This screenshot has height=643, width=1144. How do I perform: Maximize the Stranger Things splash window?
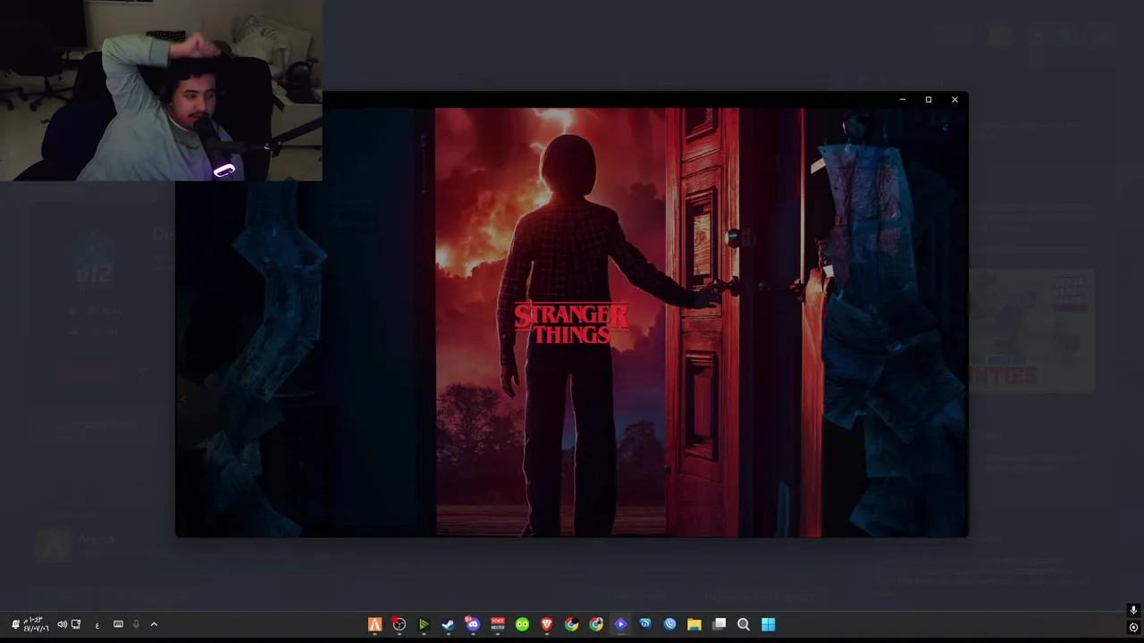929,100
